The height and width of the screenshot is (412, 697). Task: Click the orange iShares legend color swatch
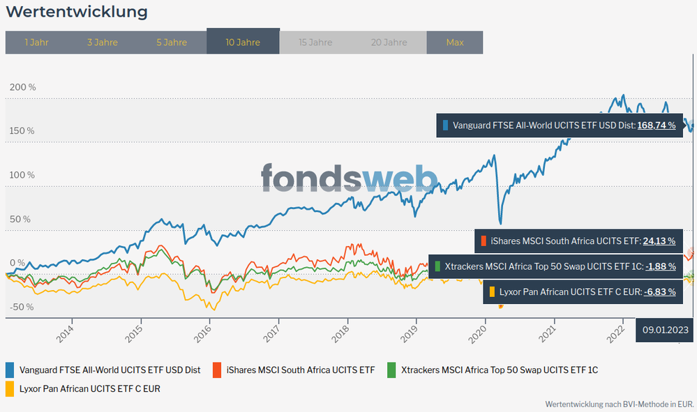(x=217, y=370)
